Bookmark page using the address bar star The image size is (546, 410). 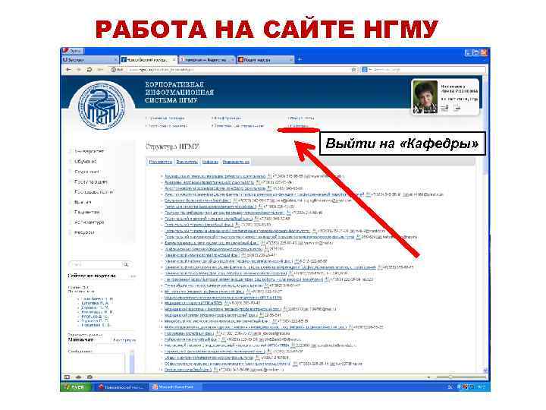tap(353, 69)
